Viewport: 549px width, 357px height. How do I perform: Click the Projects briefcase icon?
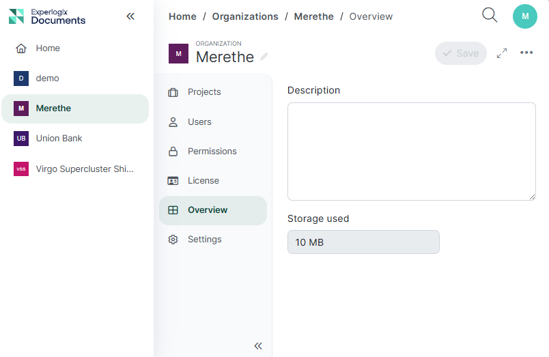coord(173,92)
